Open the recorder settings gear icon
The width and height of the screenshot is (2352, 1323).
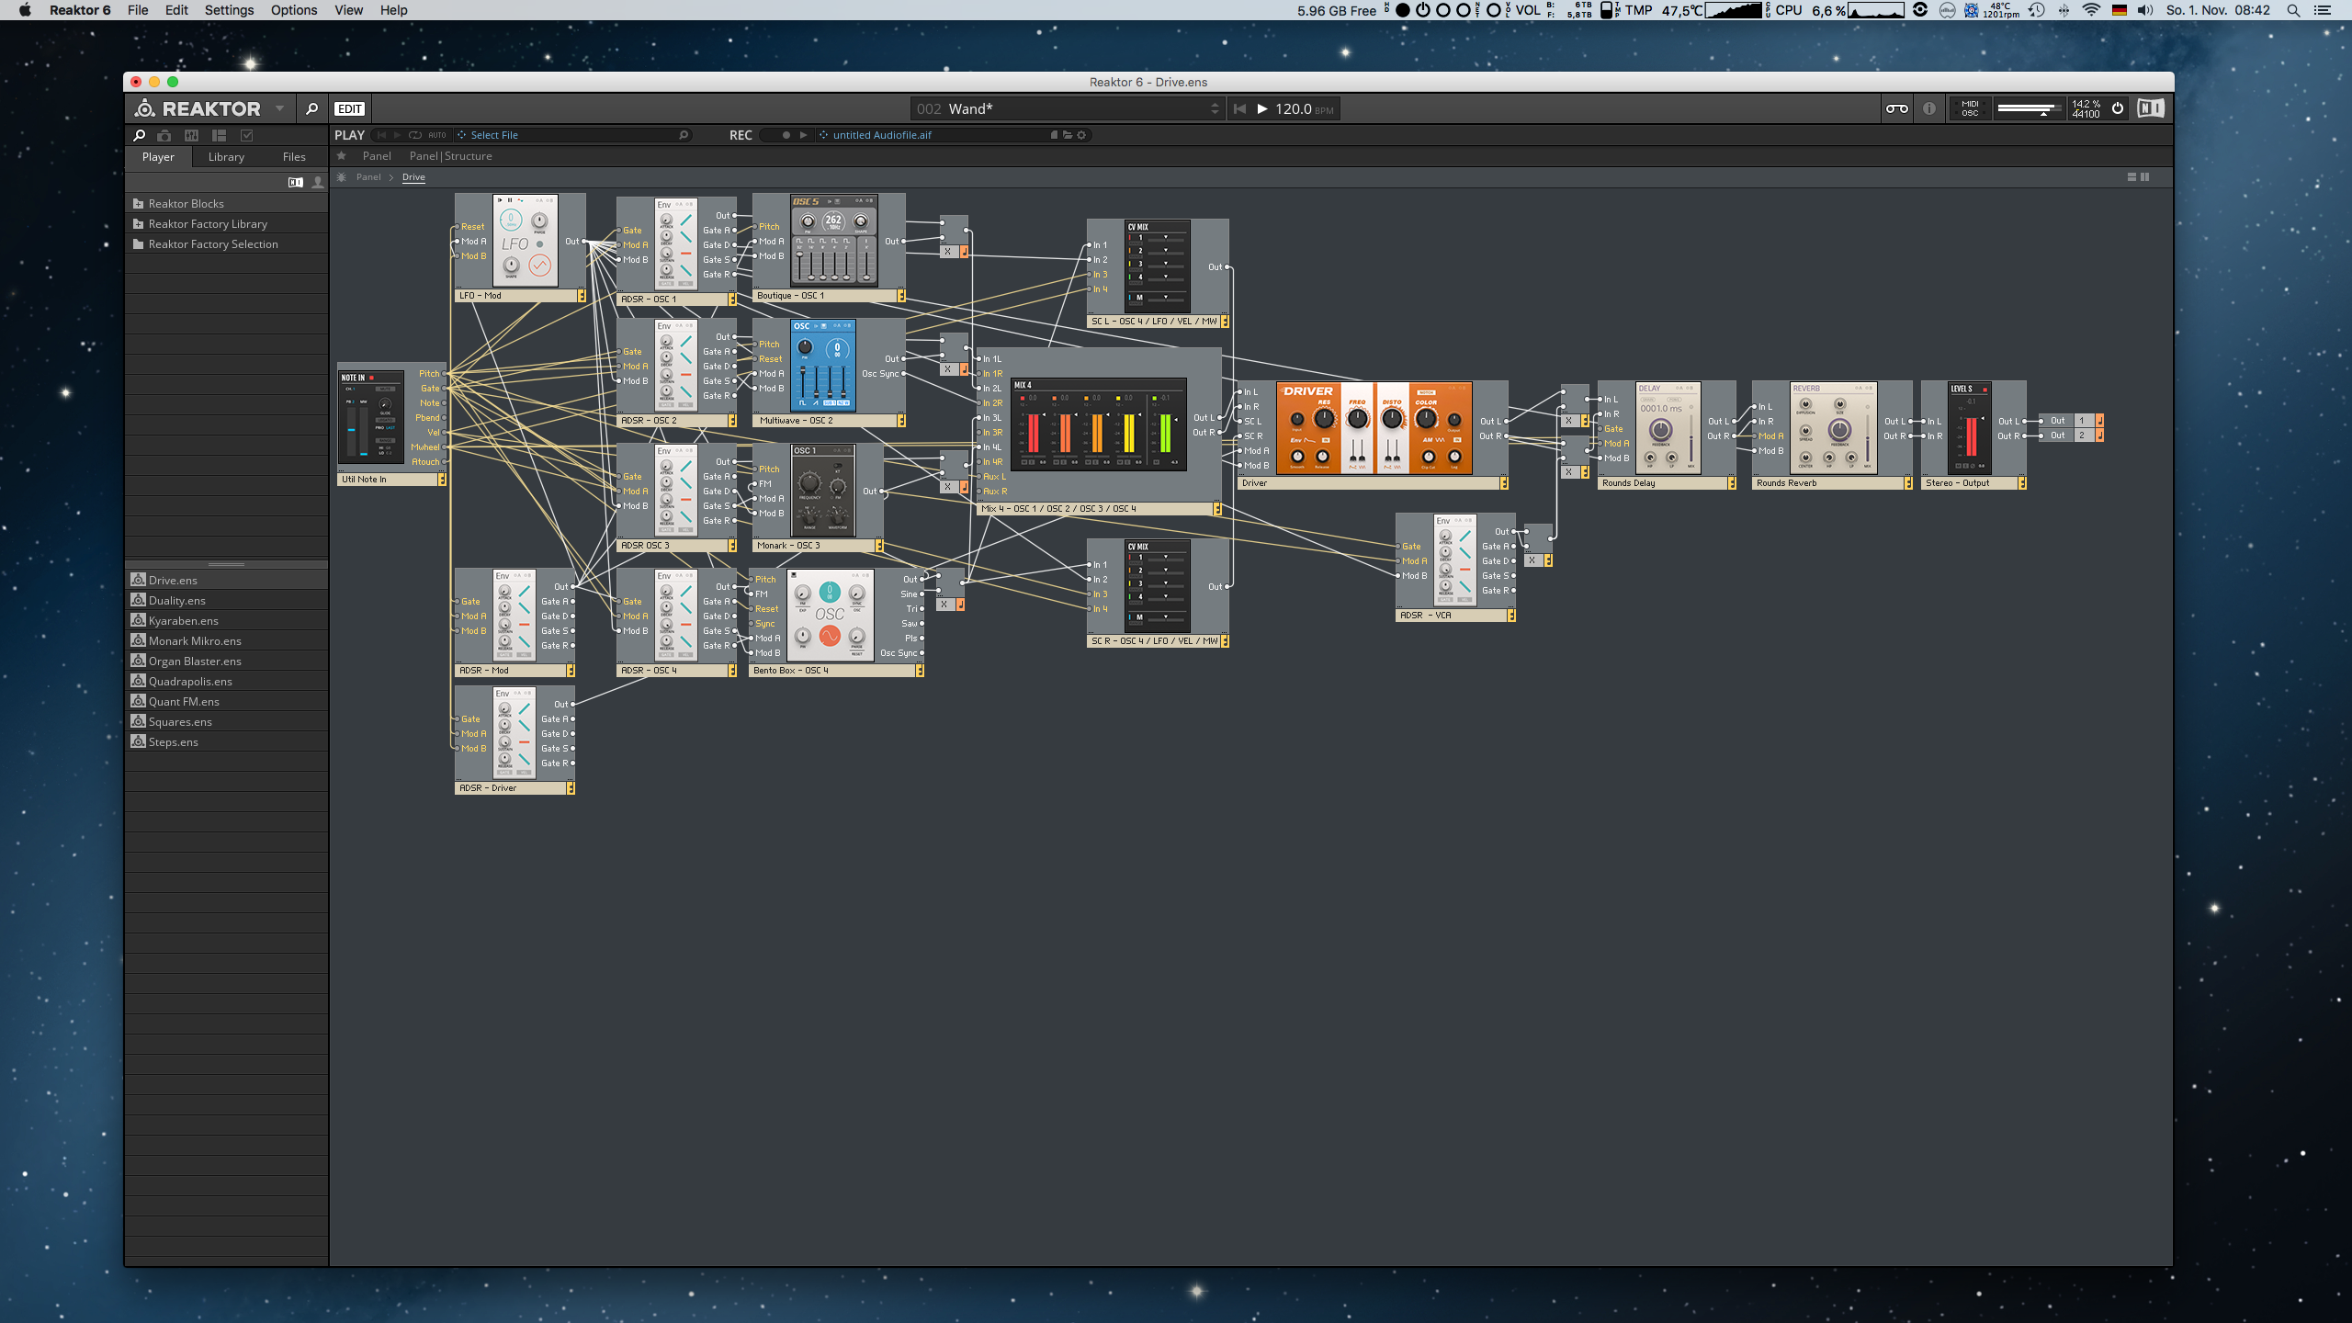pos(1081,135)
